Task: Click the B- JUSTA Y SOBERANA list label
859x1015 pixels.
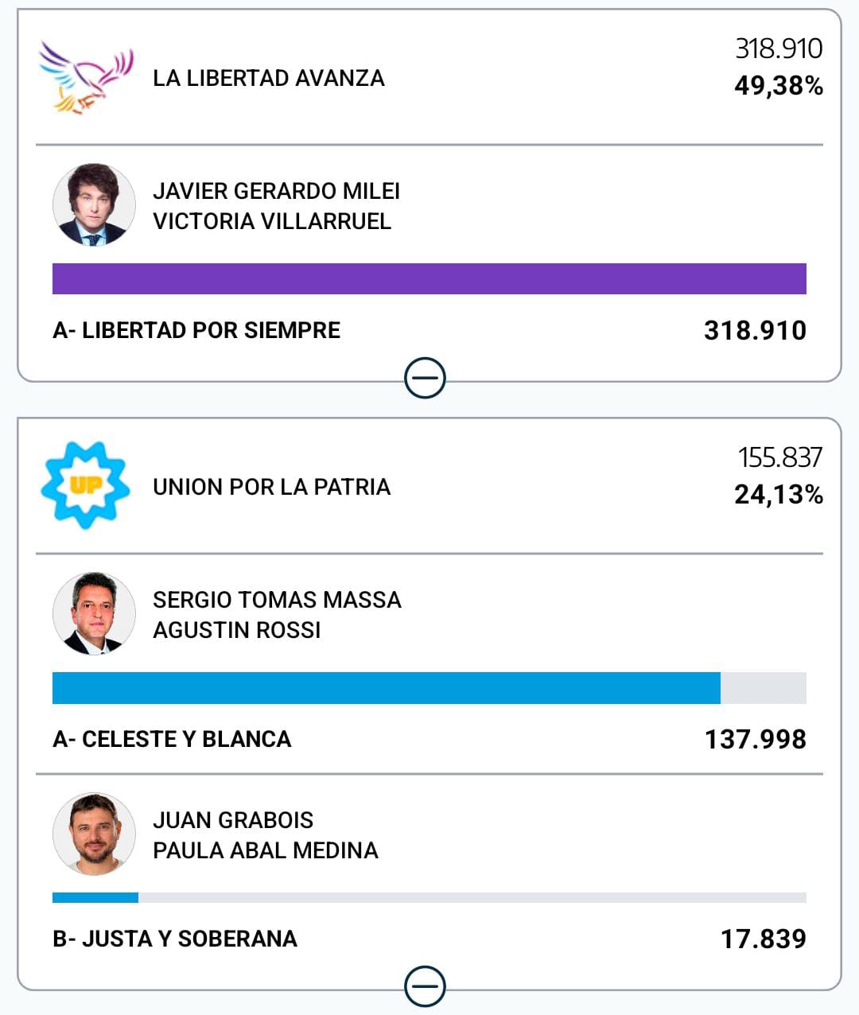Action: (x=175, y=939)
